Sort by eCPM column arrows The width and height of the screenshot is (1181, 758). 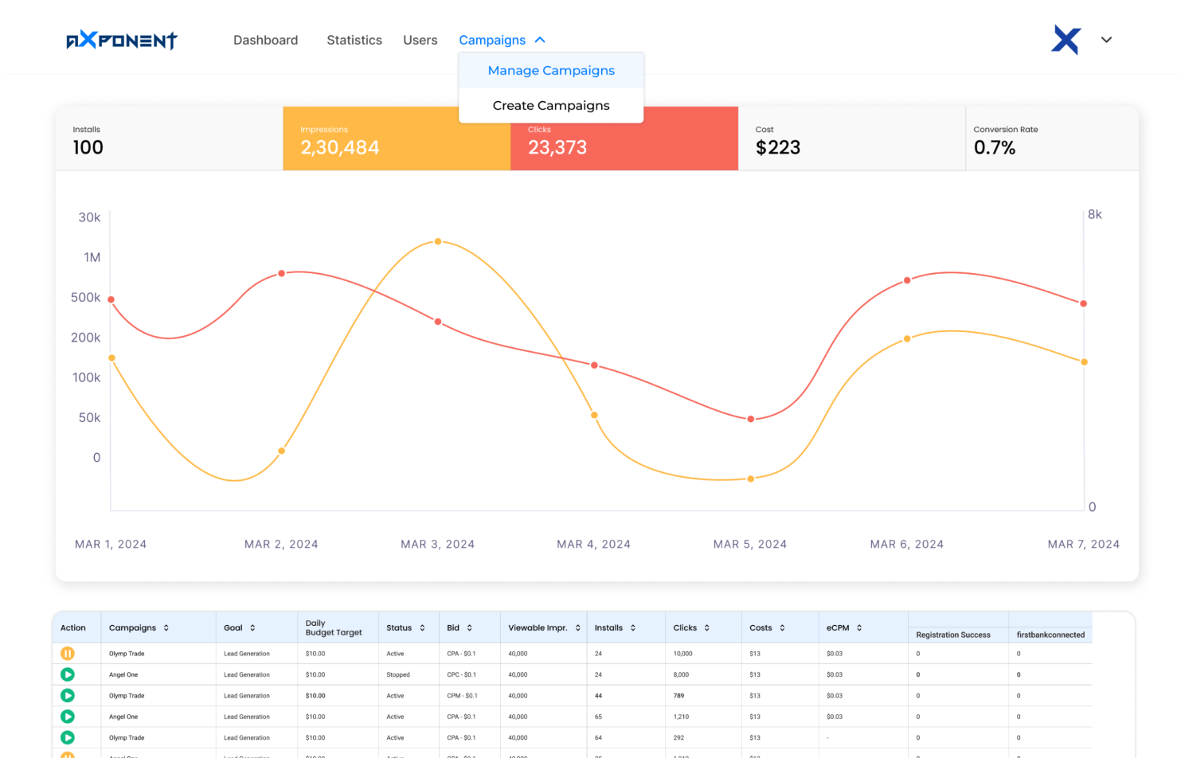coord(859,628)
